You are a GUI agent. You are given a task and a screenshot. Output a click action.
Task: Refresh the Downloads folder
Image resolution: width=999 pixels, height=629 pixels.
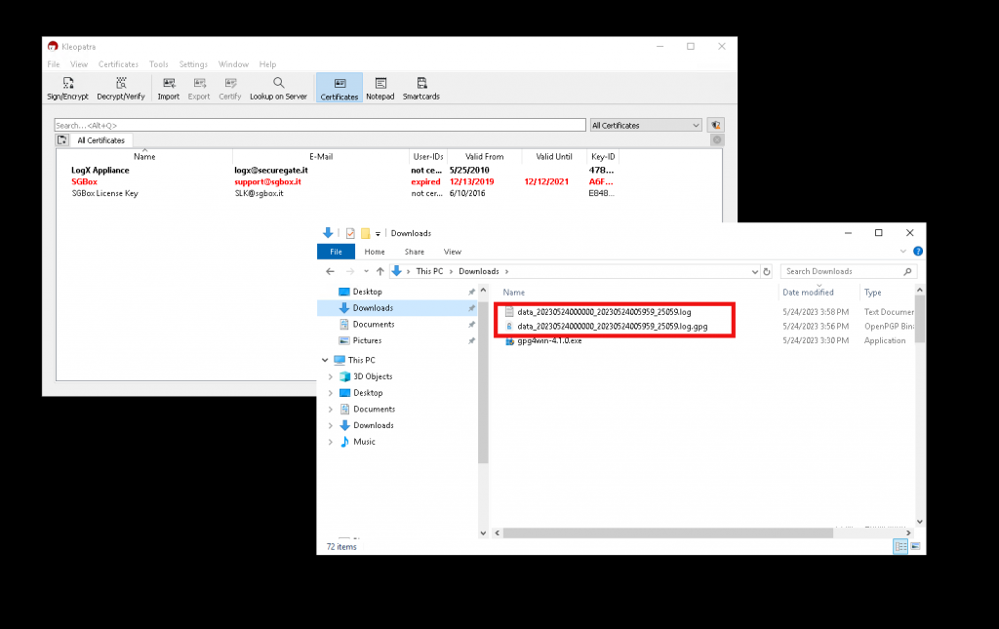(767, 272)
